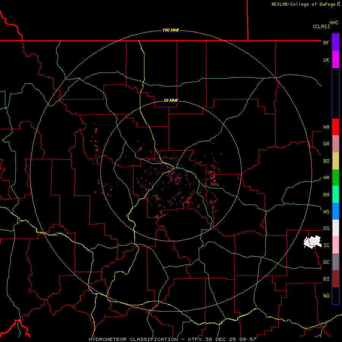Click the HR green legend swatch
The height and width of the screenshot is (342, 342).
(336, 177)
